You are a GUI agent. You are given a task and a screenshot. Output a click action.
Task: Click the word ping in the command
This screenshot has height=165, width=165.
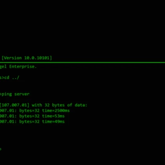(7, 94)
